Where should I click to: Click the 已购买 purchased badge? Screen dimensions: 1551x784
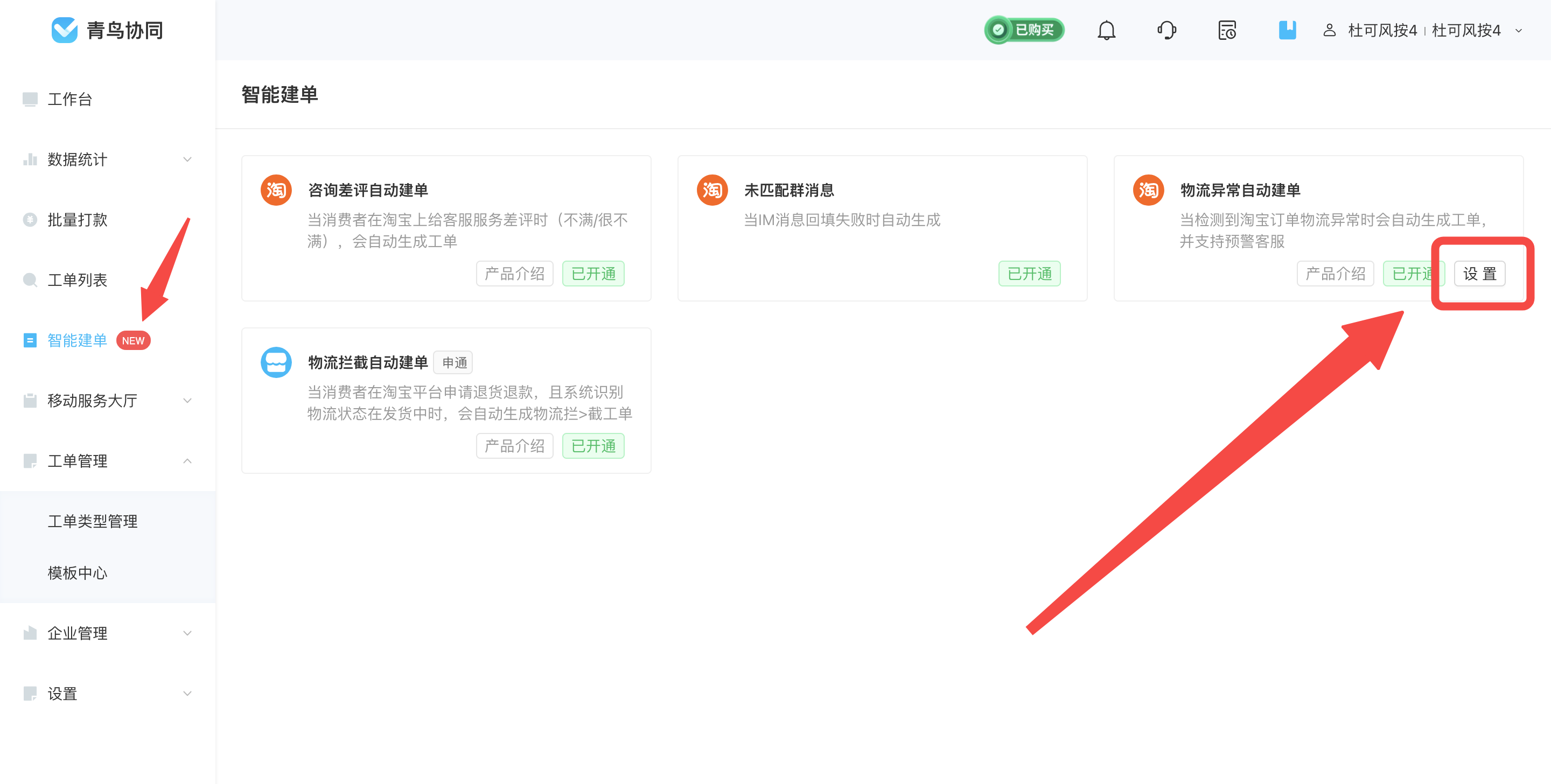1024,30
